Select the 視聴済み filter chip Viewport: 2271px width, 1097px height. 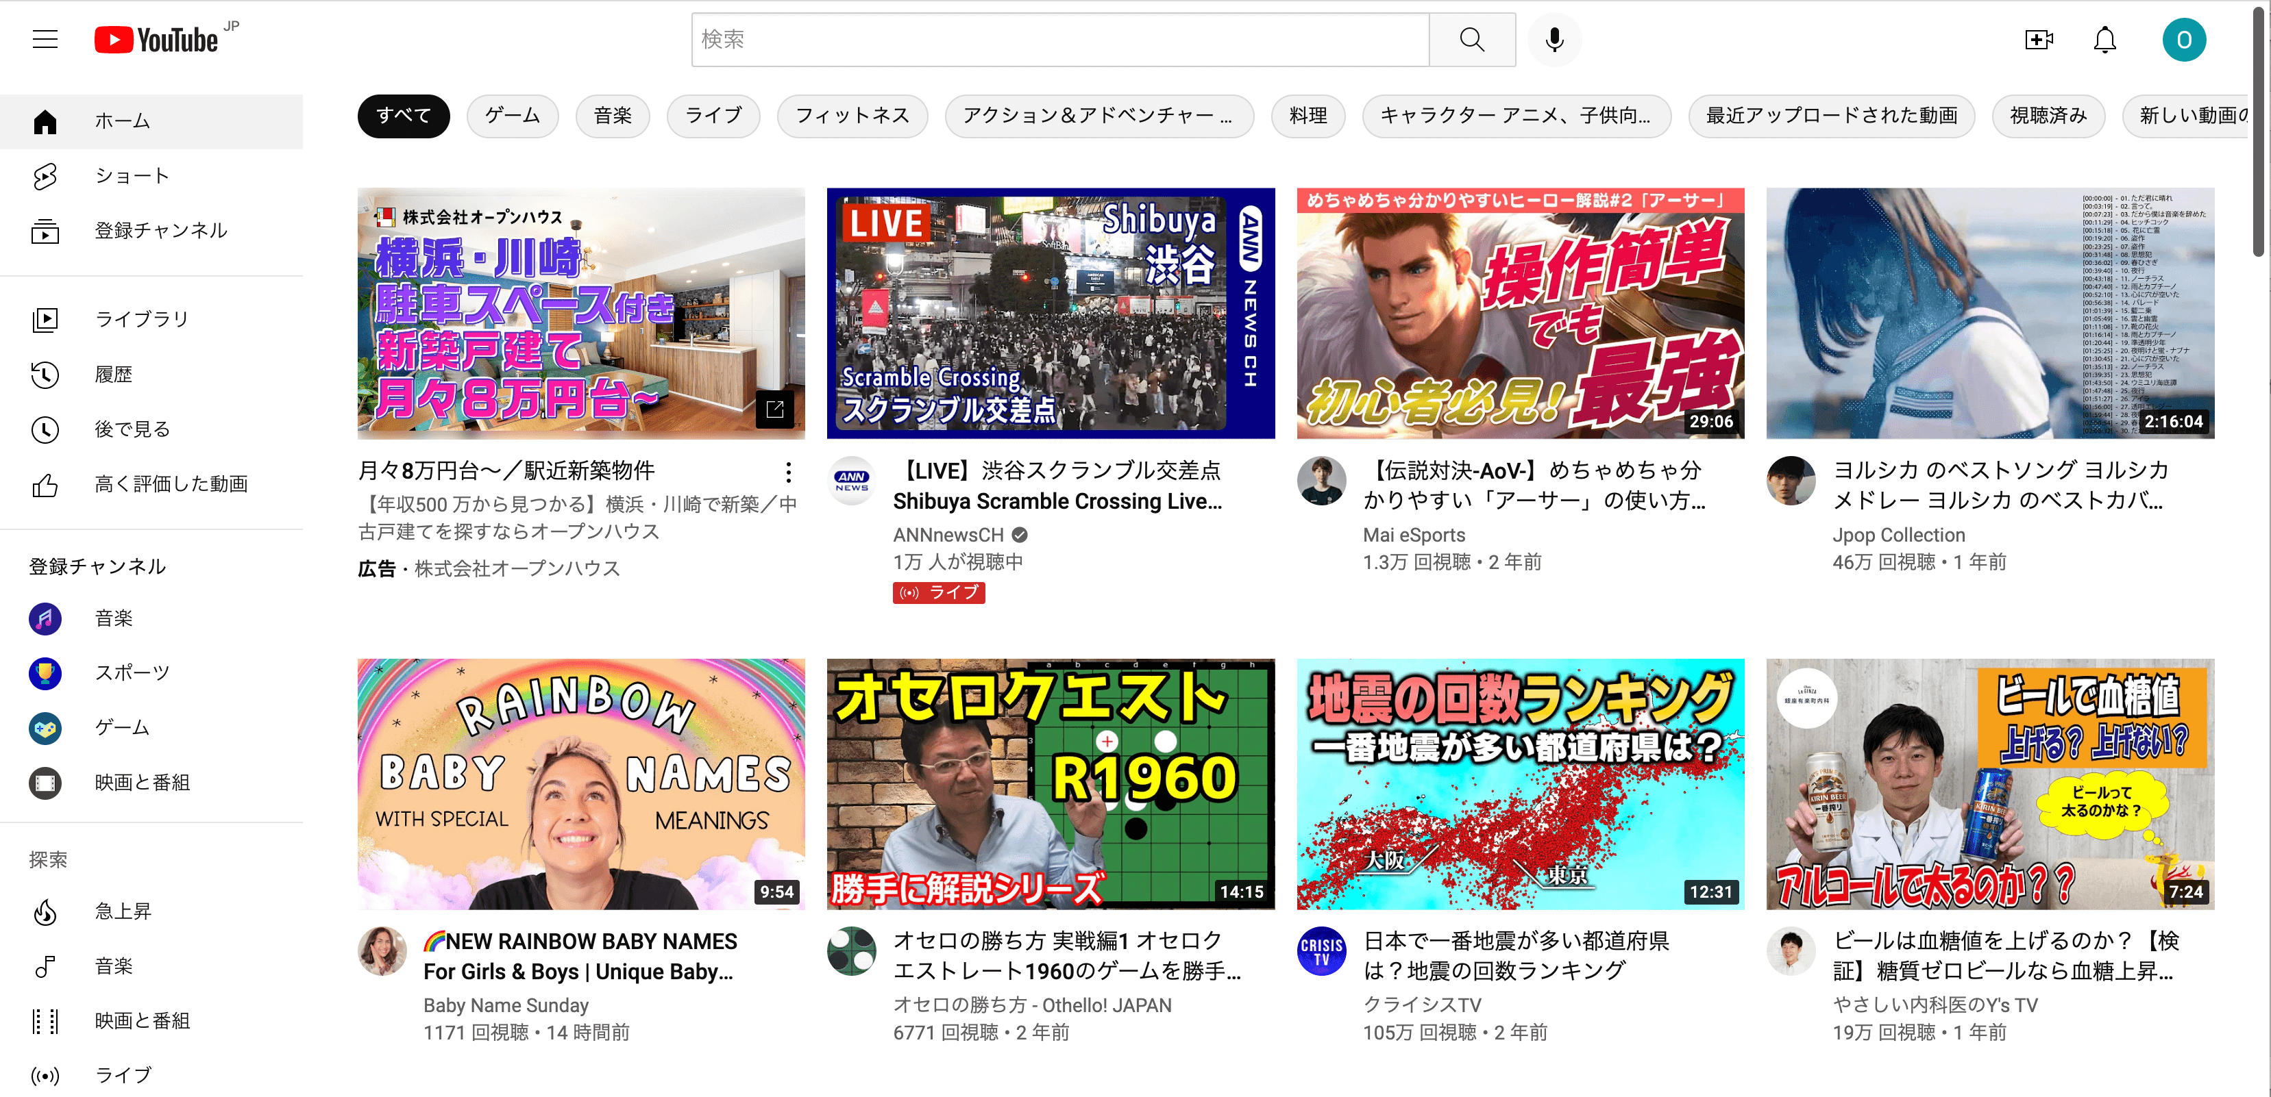[x=2048, y=116]
